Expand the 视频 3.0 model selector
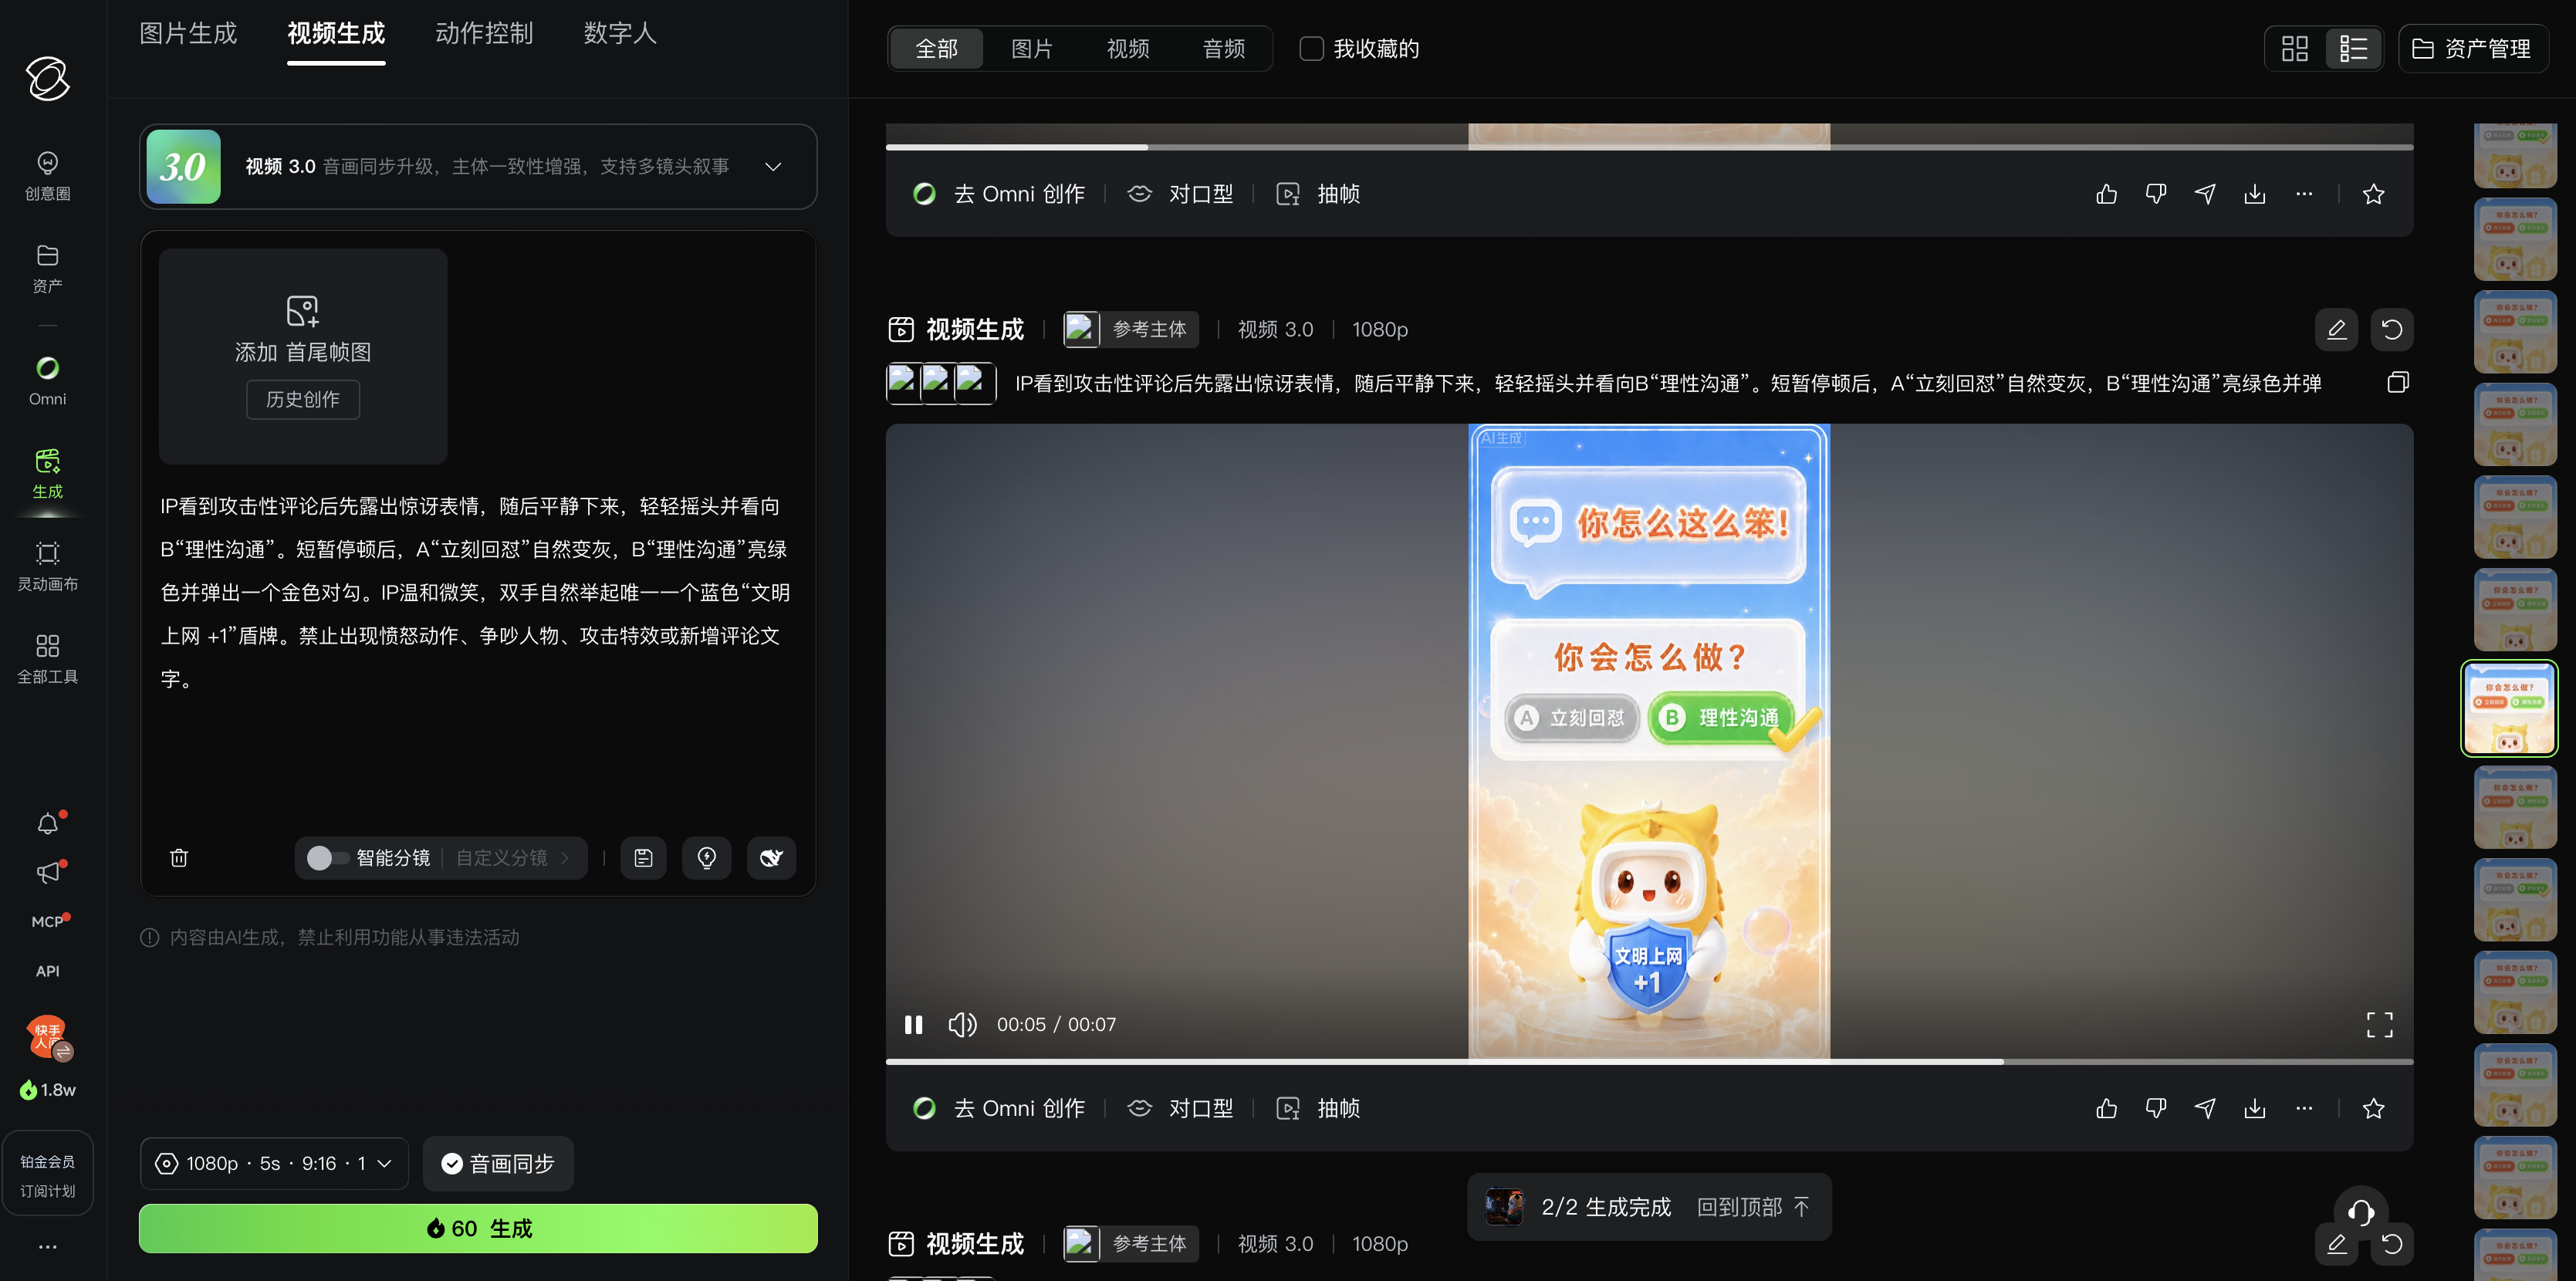Screen dimensions: 2576x1281 (x=478, y=167)
